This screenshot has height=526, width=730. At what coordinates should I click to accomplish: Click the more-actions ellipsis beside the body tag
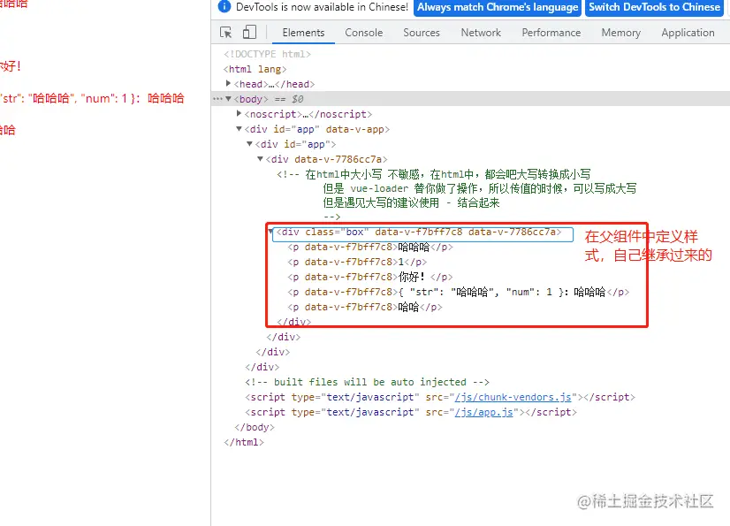[219, 98]
